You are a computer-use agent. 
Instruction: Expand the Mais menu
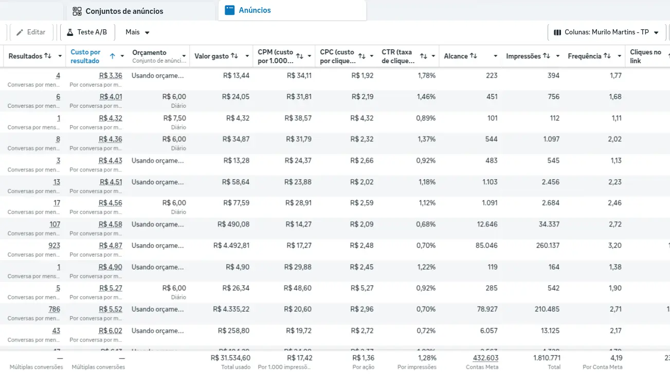[138, 32]
